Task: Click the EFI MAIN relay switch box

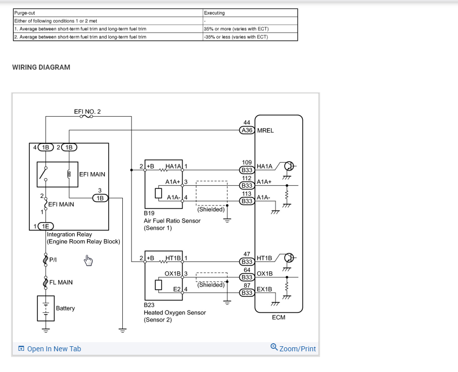Action: pyautogui.click(x=58, y=174)
